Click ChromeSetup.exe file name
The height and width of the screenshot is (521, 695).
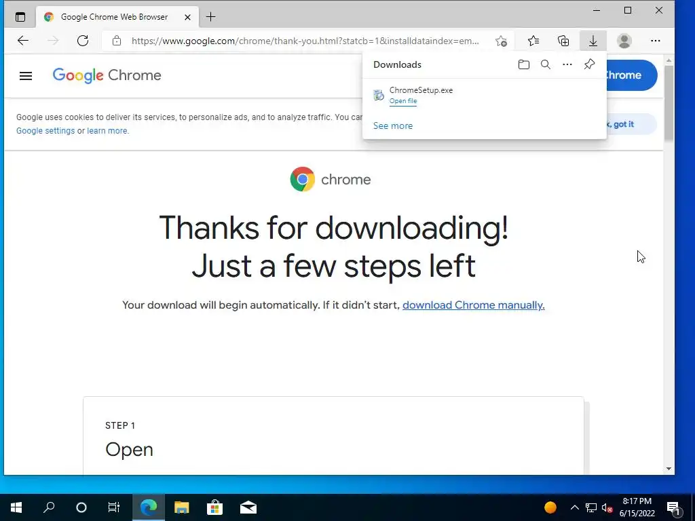pyautogui.click(x=421, y=90)
